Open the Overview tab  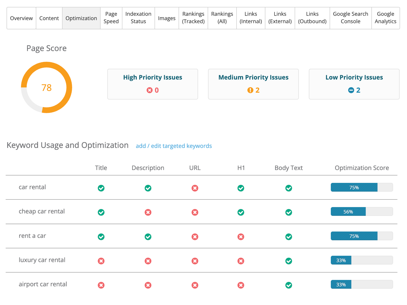21,18
